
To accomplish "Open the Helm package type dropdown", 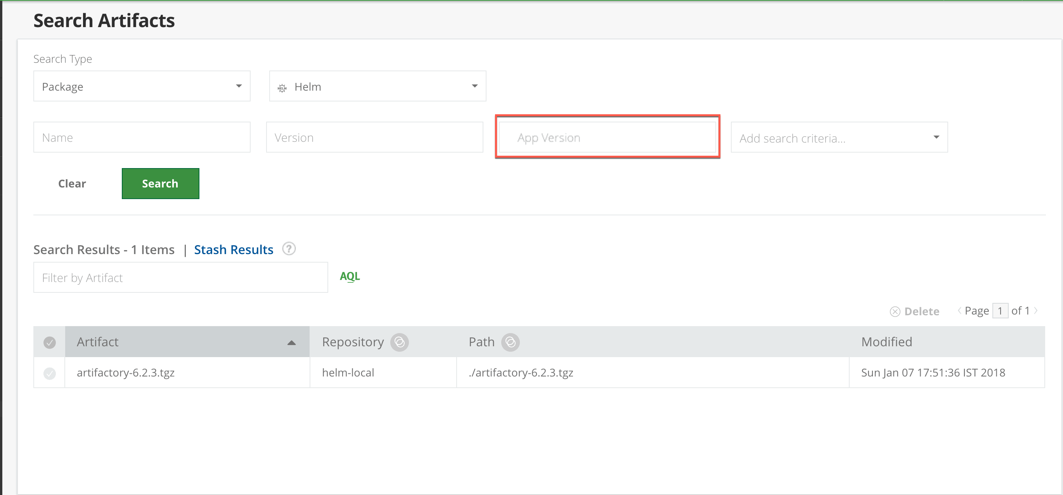I will (x=377, y=86).
